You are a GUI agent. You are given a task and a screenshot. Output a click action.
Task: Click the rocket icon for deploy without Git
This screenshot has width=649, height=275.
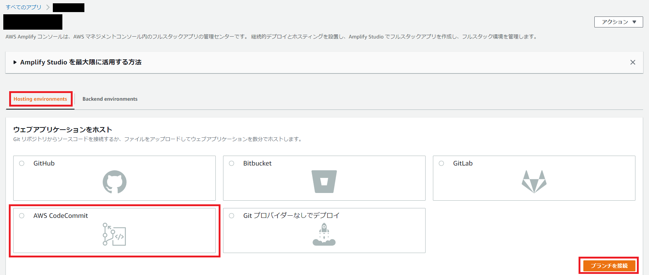324,234
